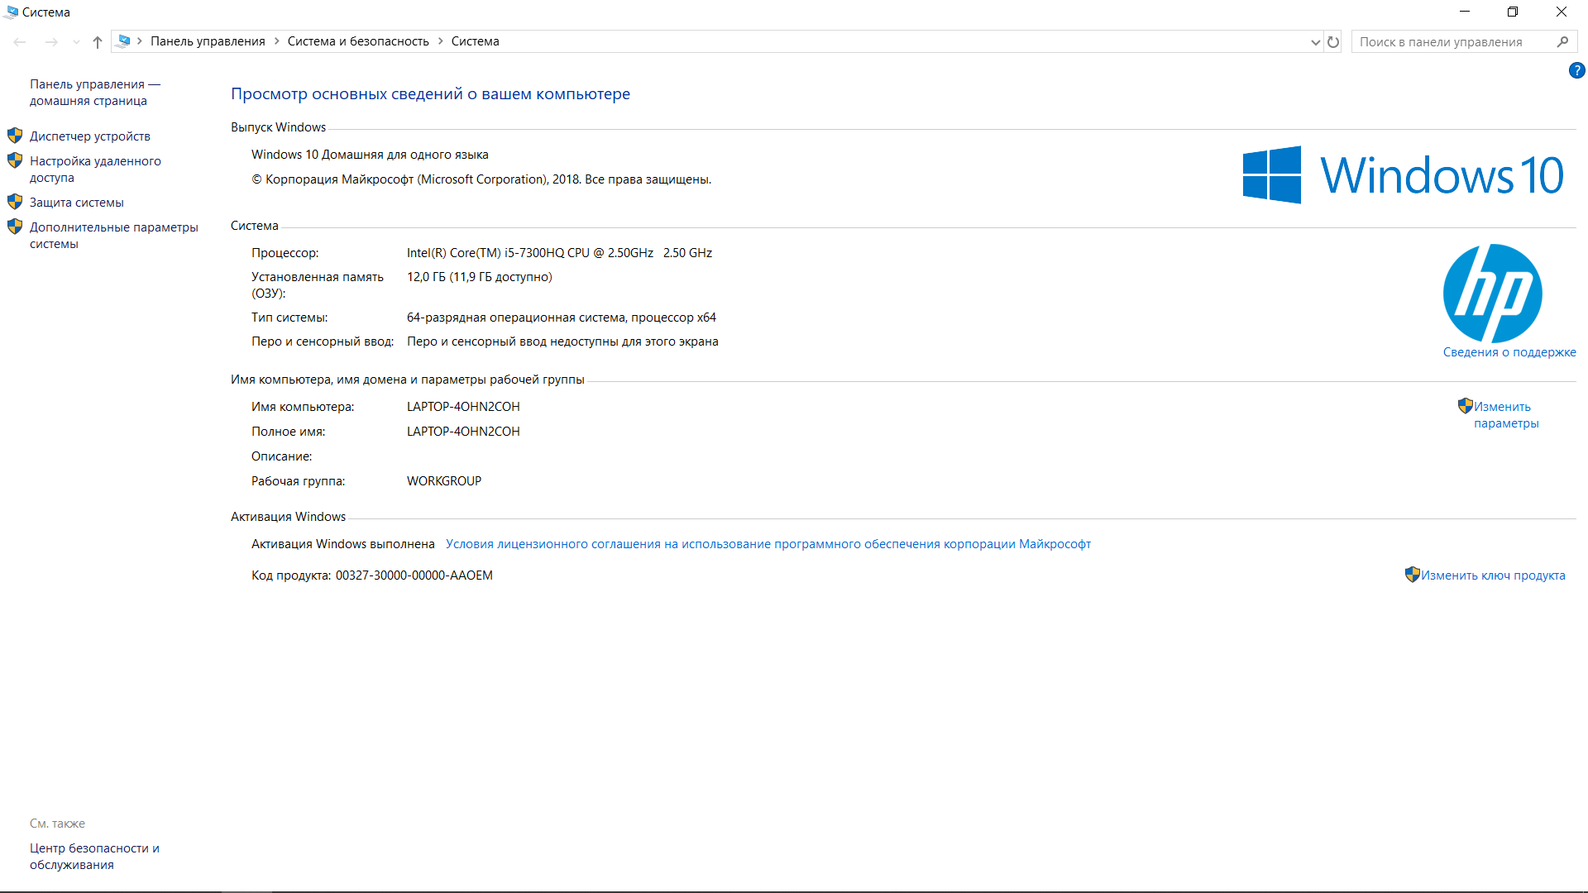
Task: Click shield icon beside Настройка удаленного доступа
Action: (15, 160)
